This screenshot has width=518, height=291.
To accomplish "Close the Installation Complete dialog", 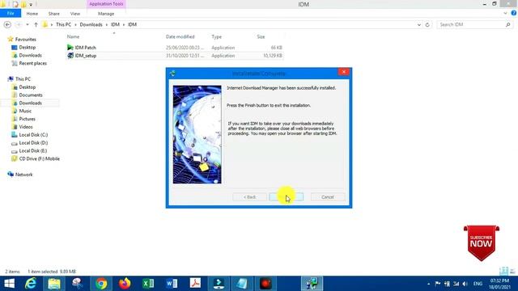I will [x=343, y=72].
